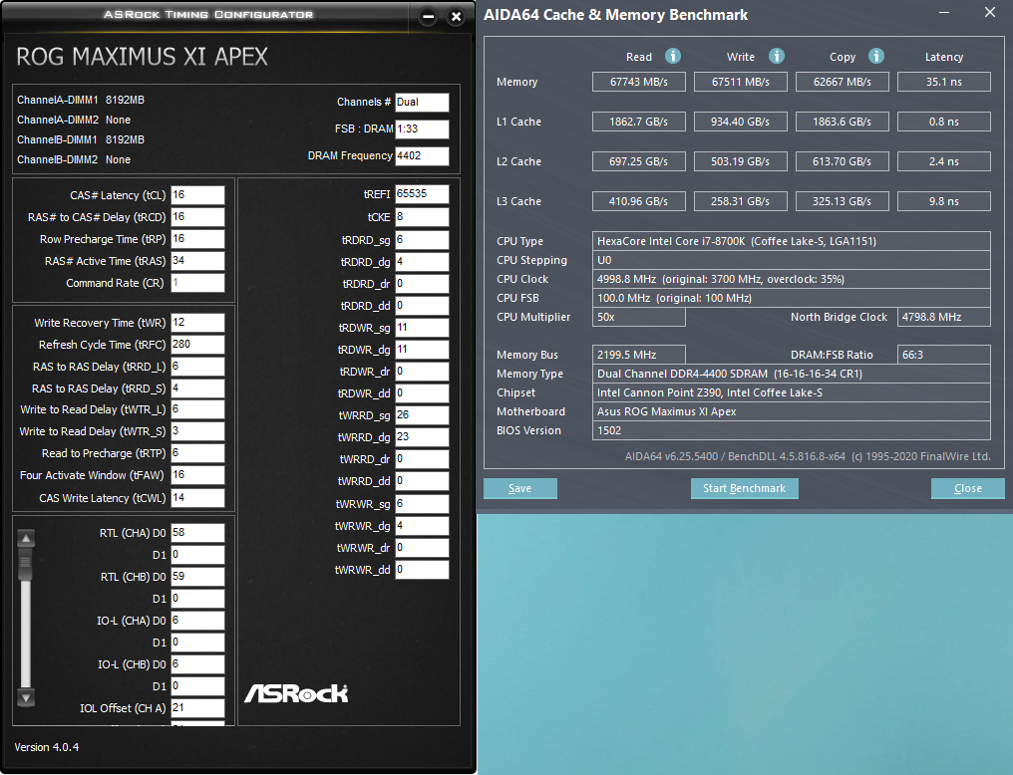Click the IO-L (CHA) D0 field

(197, 621)
